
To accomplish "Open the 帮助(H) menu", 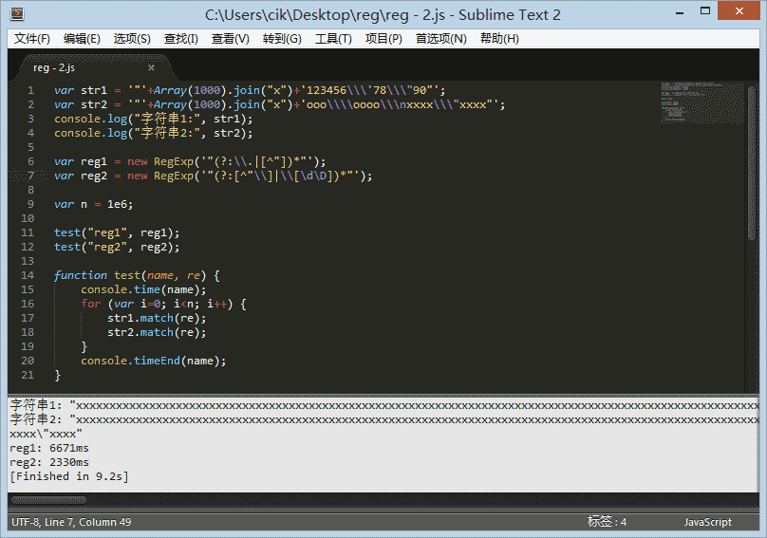I will point(499,39).
